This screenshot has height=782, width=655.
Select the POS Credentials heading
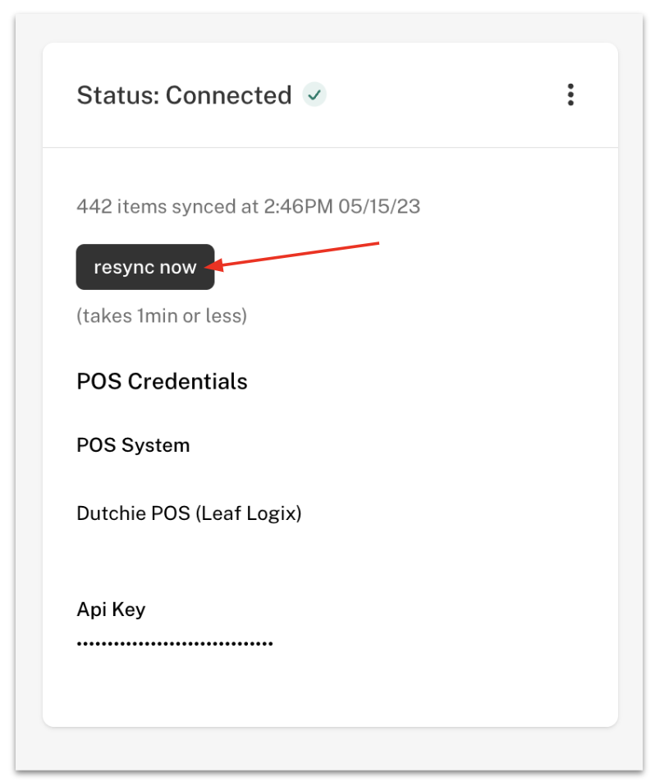[162, 381]
